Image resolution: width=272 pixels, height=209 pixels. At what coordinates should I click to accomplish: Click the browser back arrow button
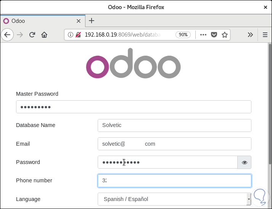click(7, 35)
